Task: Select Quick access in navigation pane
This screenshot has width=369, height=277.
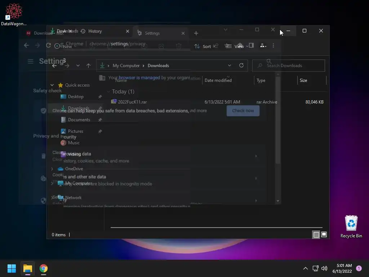Action: [x=77, y=85]
